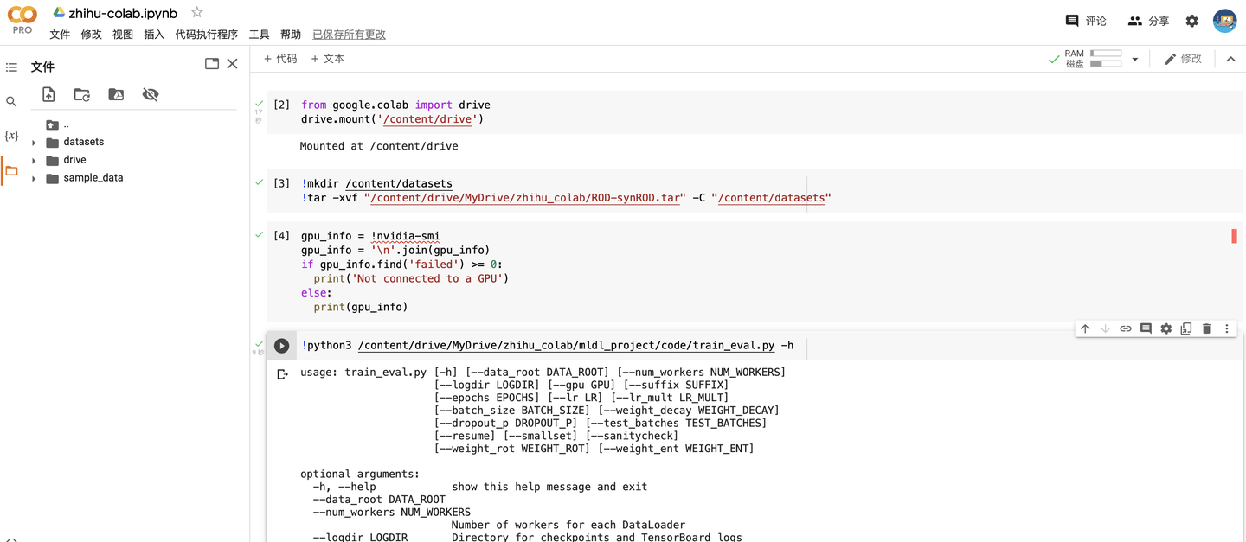Open cell editor settings gear

1166,328
